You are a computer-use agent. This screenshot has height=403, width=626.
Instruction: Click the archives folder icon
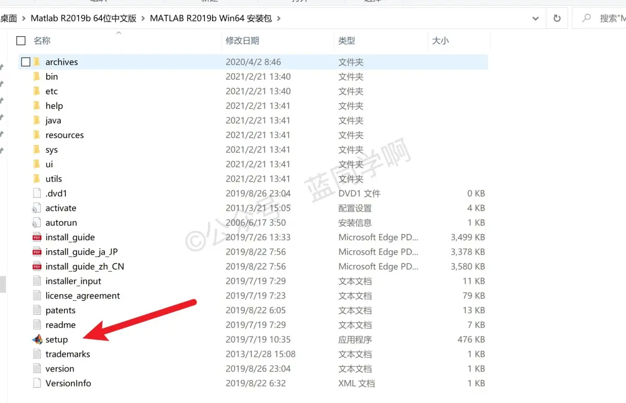37,62
